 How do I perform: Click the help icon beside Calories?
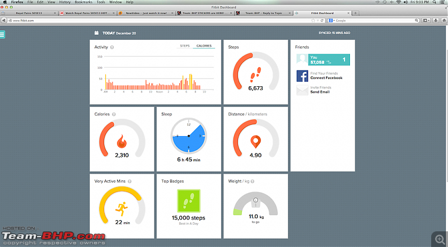114,114
